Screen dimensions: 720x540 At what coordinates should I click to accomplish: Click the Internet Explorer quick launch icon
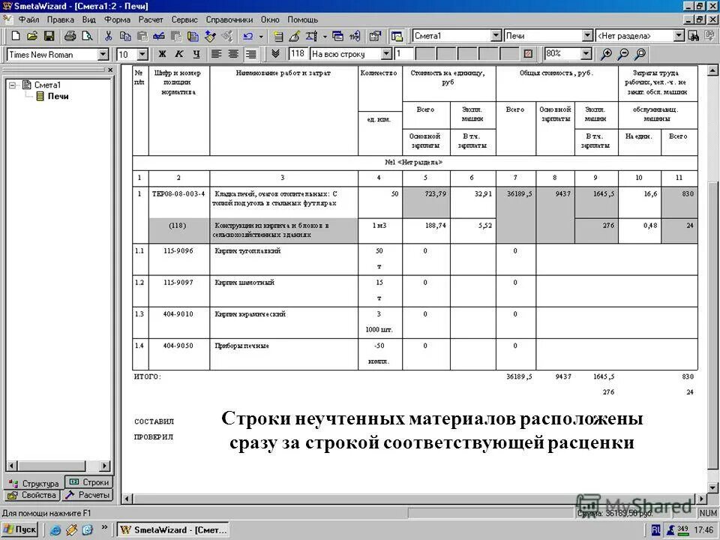coord(55,530)
